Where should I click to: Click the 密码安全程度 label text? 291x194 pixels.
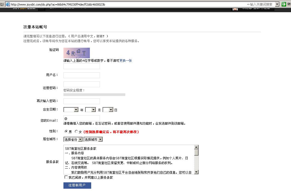(74, 90)
